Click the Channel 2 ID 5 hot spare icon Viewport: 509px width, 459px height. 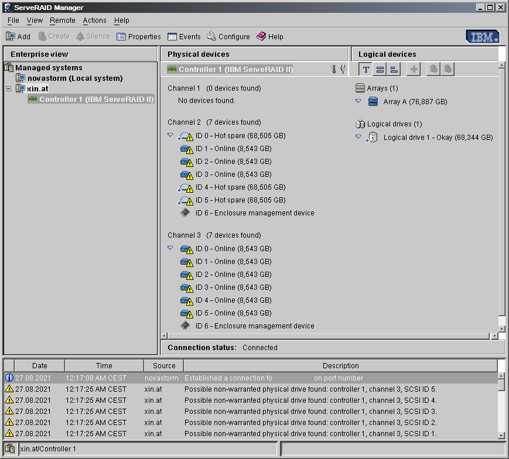click(185, 201)
